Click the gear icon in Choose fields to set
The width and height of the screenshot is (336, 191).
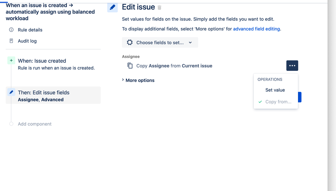129,42
